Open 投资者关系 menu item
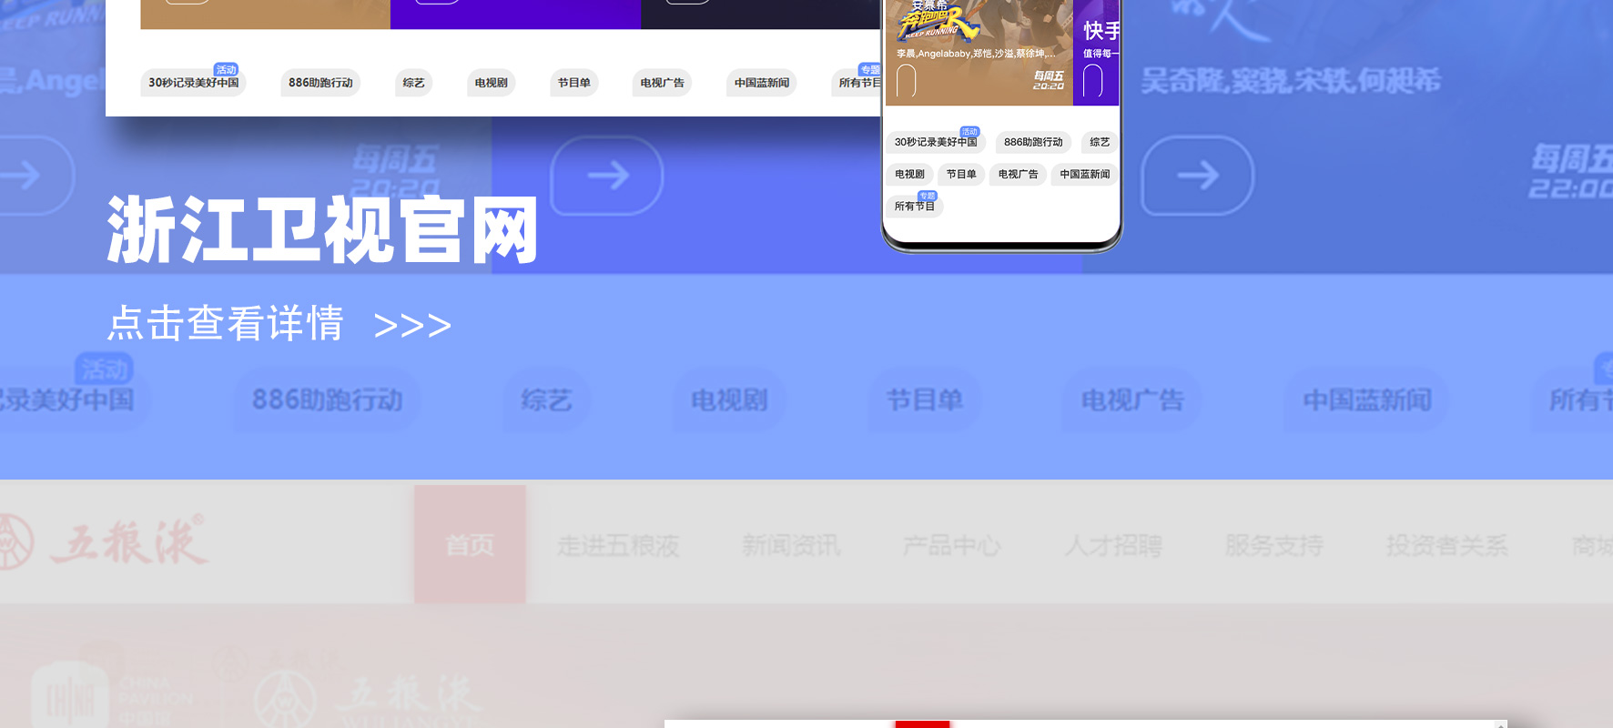The width and height of the screenshot is (1613, 728). 1446,545
